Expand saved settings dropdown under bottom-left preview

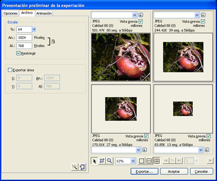click(x=138, y=150)
